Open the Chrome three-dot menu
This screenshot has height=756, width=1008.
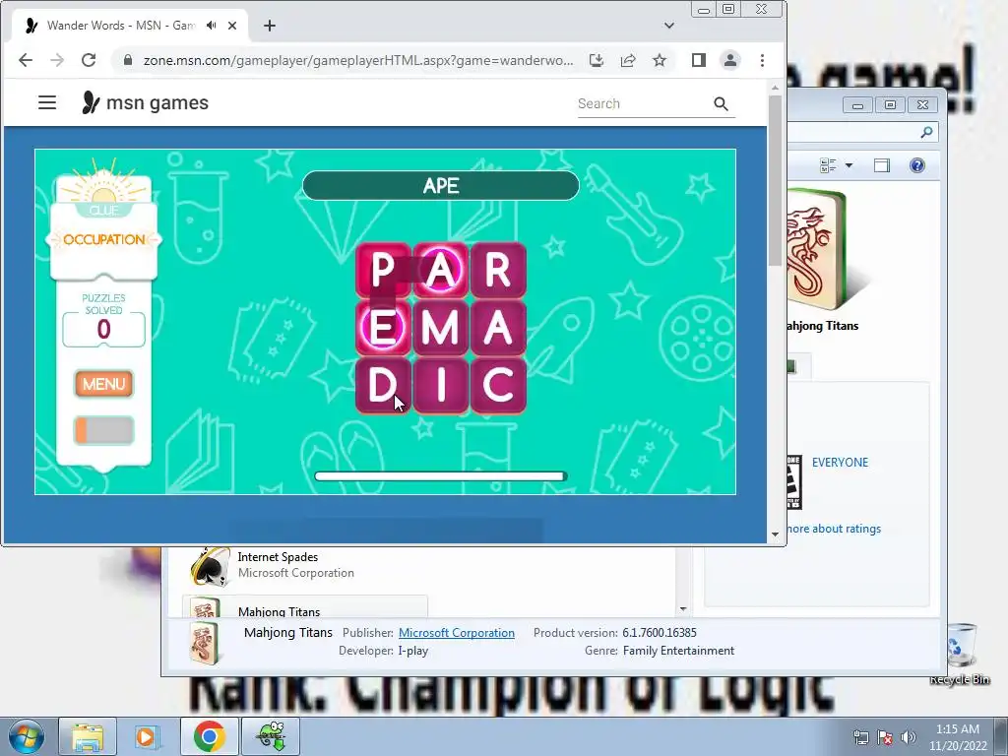point(763,60)
